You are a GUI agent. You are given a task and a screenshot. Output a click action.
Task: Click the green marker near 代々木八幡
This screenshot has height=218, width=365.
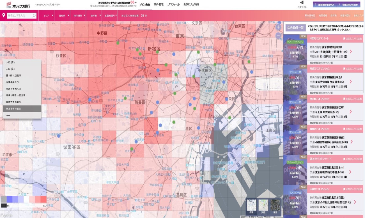point(125,98)
